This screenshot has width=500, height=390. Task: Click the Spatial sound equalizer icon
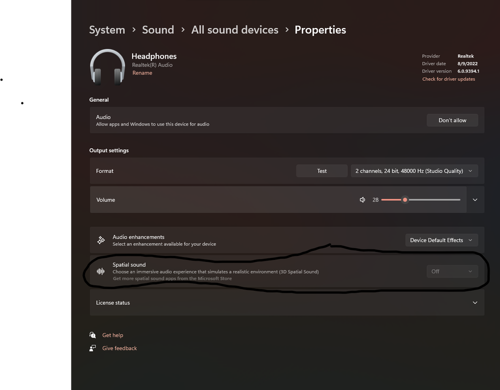click(100, 271)
